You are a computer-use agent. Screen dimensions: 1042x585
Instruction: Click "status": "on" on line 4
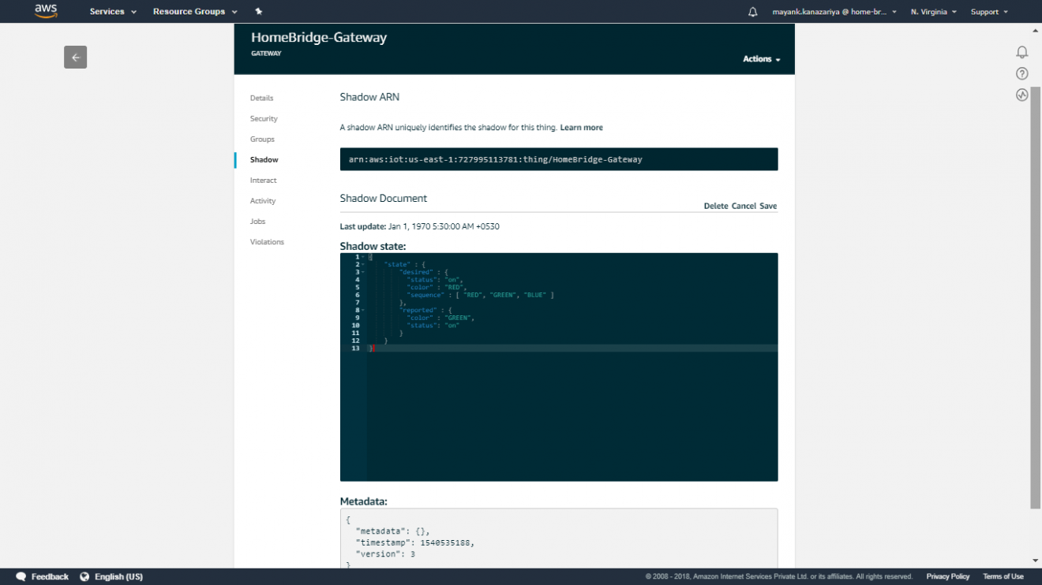(435, 280)
